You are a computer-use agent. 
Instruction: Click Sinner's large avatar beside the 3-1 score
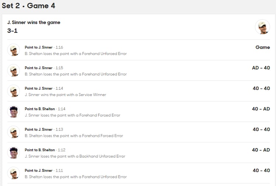coord(262,27)
